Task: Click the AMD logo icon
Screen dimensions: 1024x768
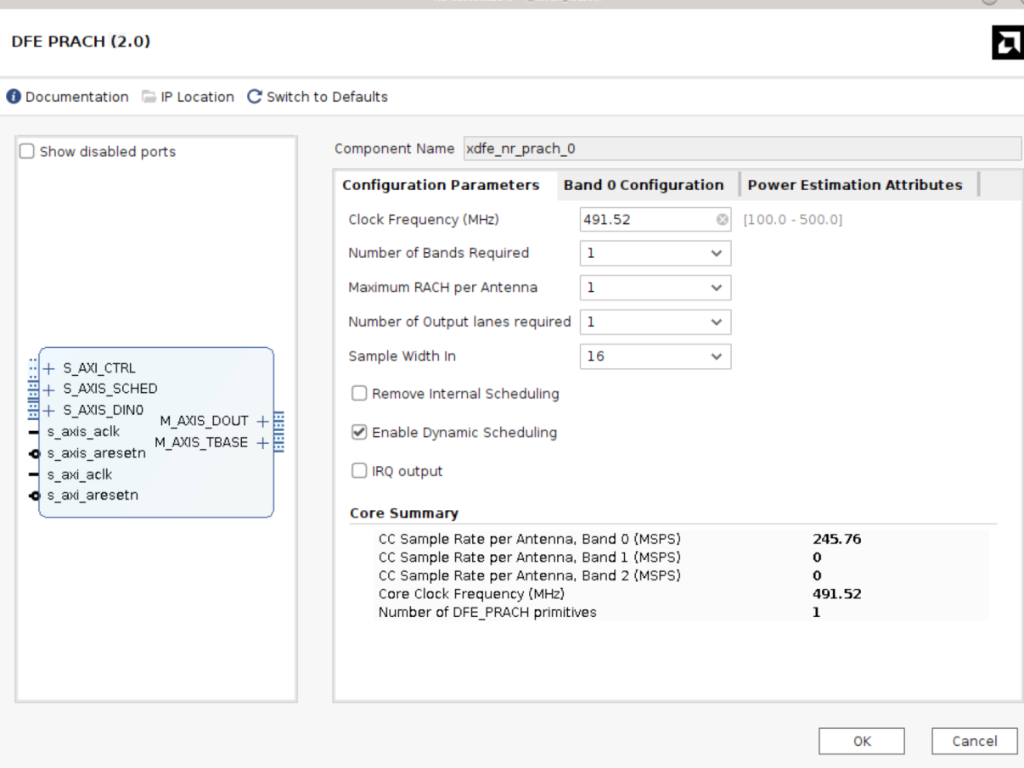Action: point(1009,42)
